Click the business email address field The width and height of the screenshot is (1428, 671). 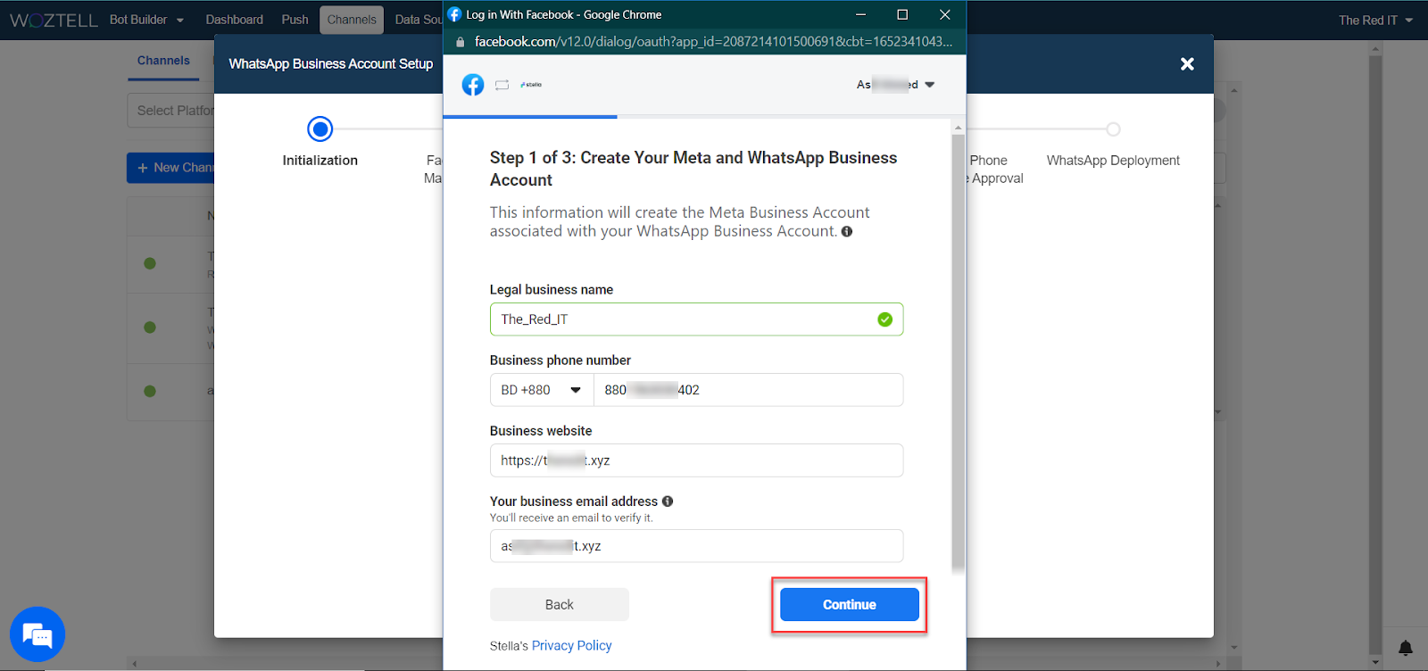coord(696,546)
